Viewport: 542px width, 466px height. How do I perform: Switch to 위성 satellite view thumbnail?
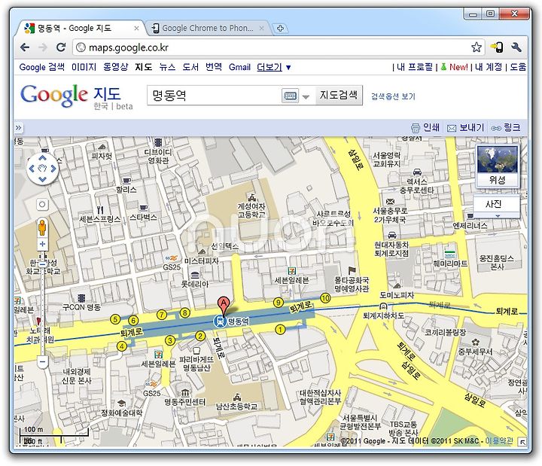[498, 166]
